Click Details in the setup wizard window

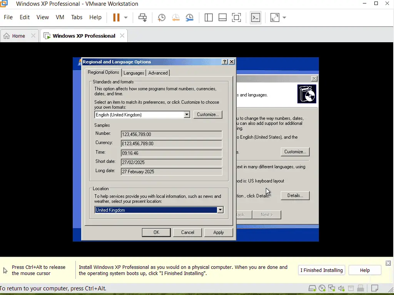click(x=295, y=196)
